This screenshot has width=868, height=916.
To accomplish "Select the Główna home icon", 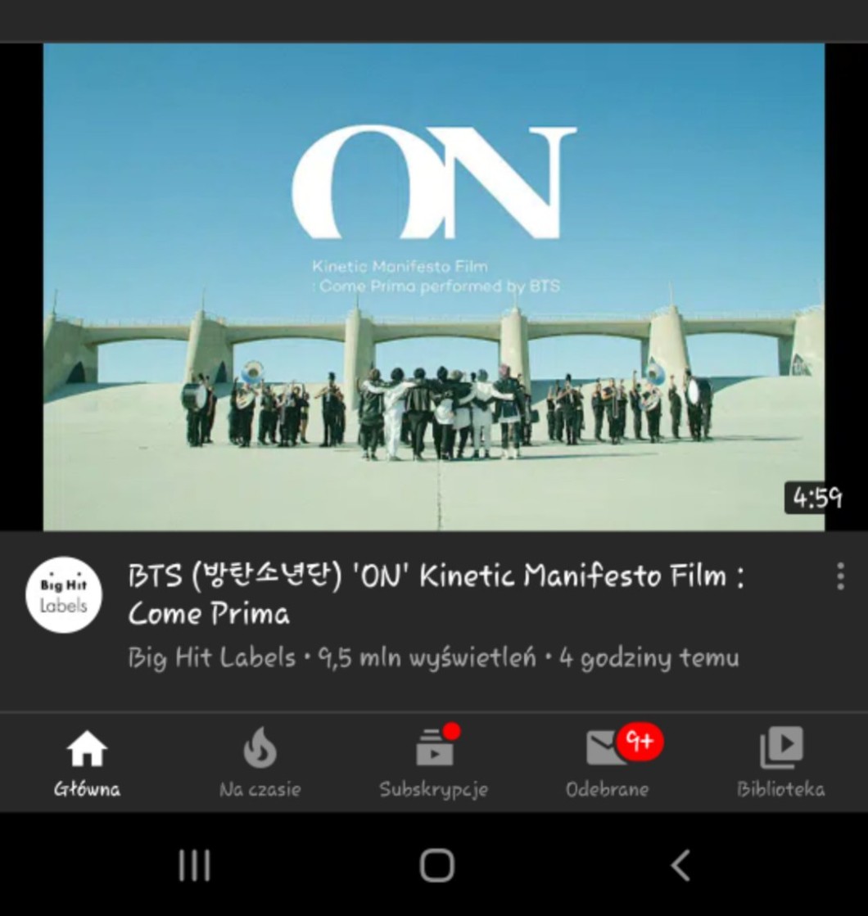I will [x=87, y=748].
